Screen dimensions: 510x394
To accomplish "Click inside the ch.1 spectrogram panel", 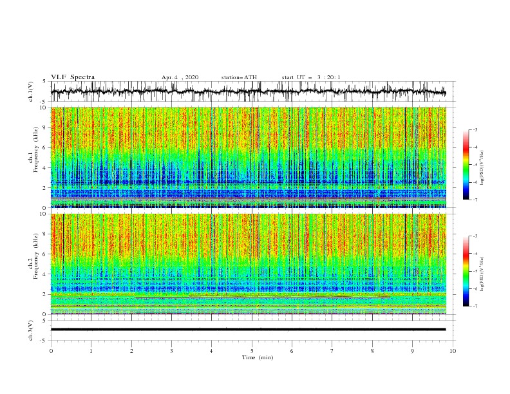I will 249,157.
